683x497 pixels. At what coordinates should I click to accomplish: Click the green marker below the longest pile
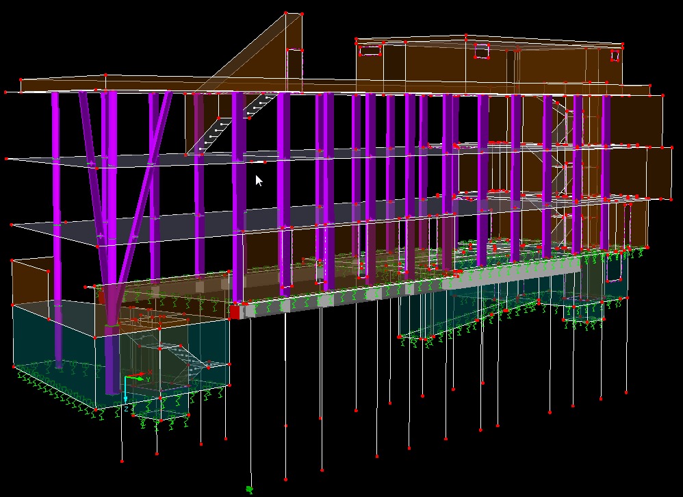click(x=250, y=489)
